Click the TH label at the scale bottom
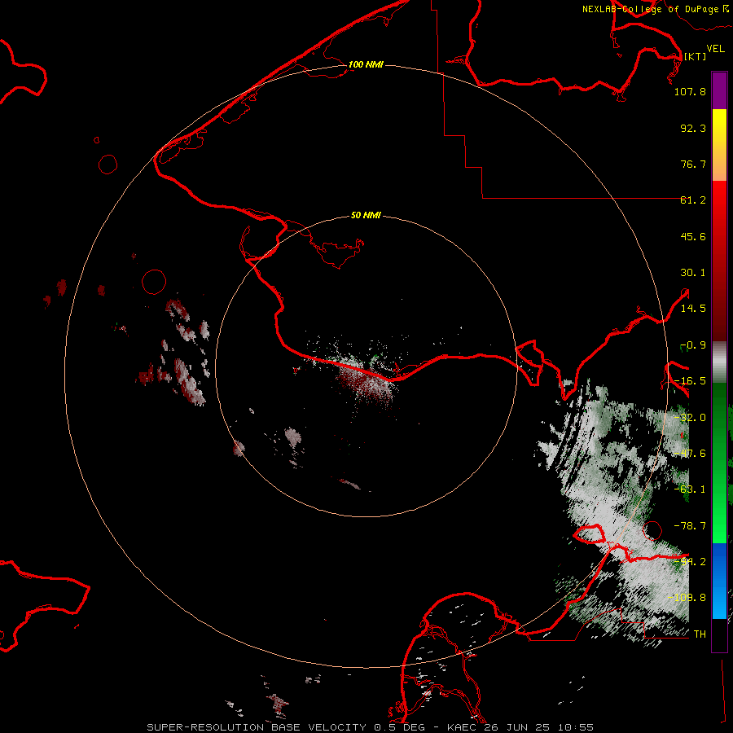 coord(700,634)
